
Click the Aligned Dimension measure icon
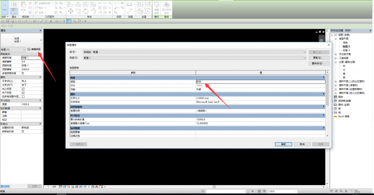coord(130,4)
